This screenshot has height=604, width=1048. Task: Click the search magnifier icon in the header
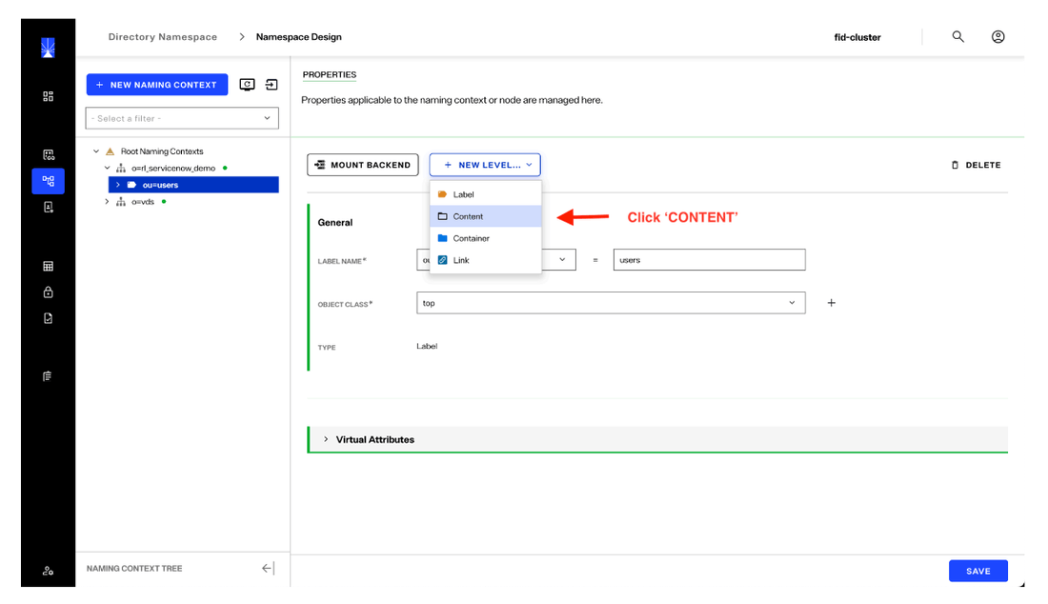click(957, 37)
